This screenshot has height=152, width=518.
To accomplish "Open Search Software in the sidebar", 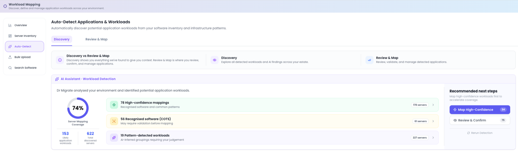I will (x=25, y=68).
